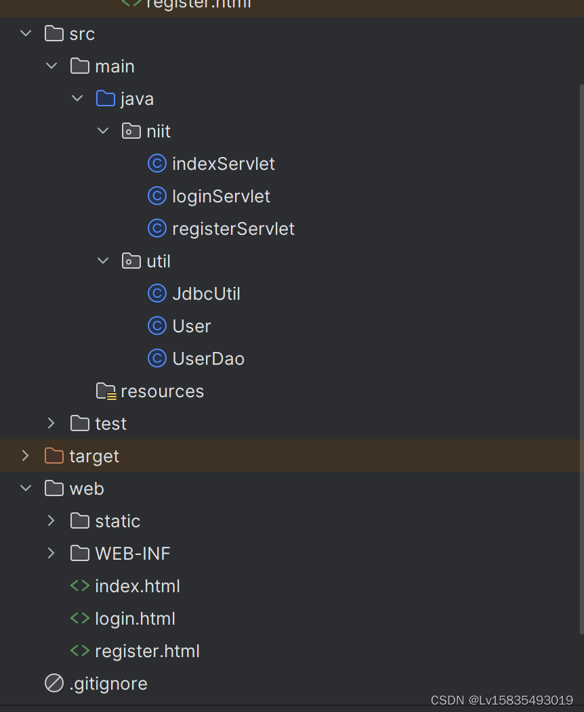
Task: Select the registerServlet class icon
Action: click(157, 228)
